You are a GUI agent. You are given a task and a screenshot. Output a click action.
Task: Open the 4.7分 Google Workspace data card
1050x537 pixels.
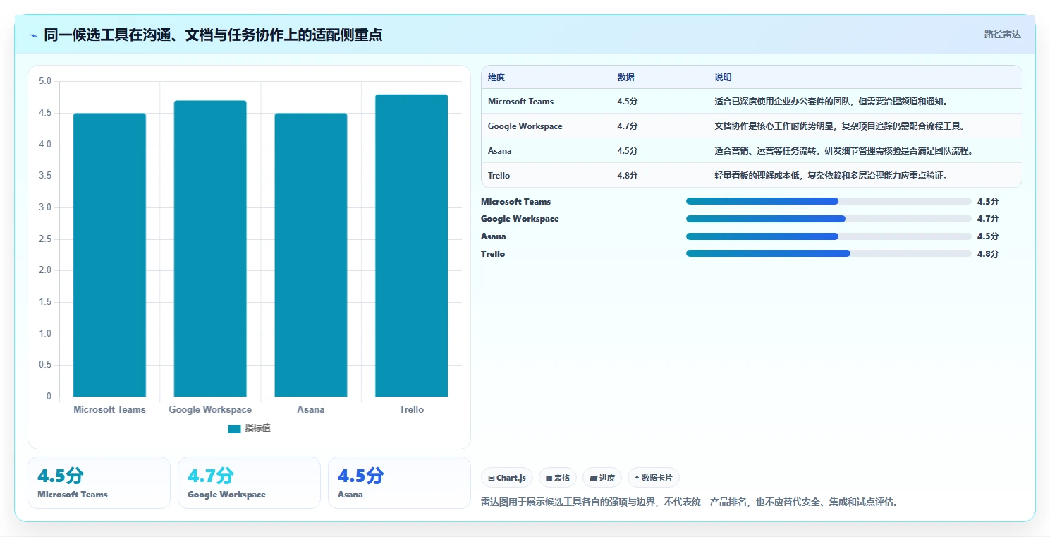249,483
